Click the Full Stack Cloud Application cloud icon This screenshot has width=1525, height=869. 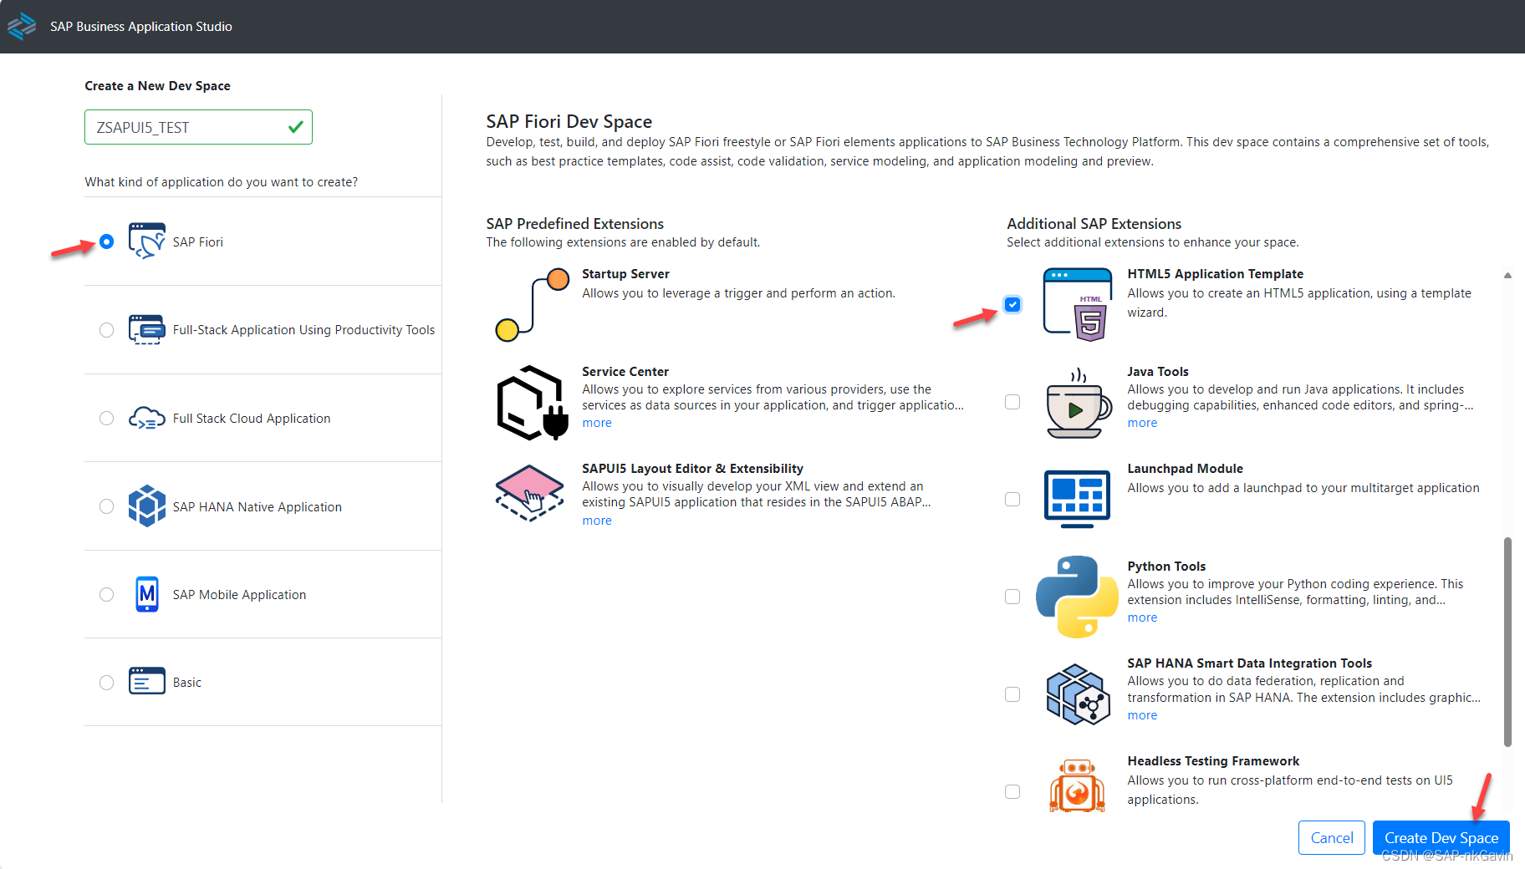pos(146,418)
